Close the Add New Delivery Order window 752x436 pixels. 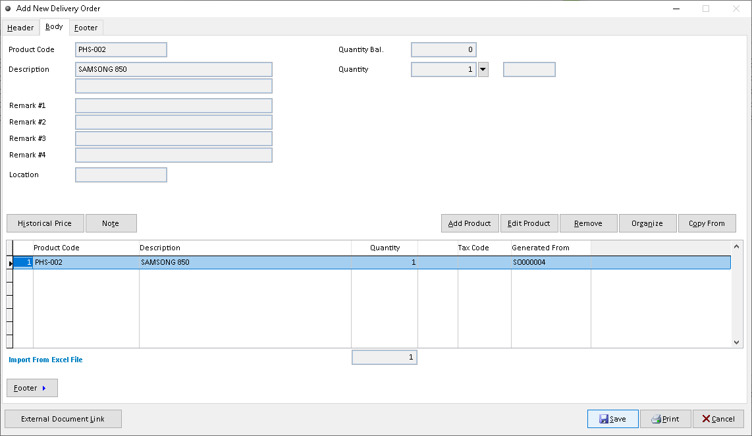(736, 9)
